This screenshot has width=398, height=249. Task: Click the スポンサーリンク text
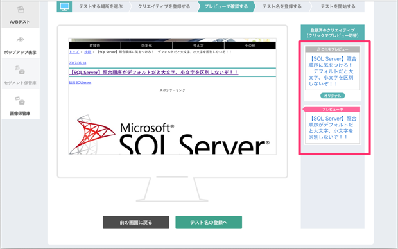click(172, 90)
